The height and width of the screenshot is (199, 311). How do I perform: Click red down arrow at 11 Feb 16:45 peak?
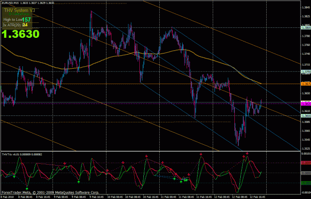(201, 154)
